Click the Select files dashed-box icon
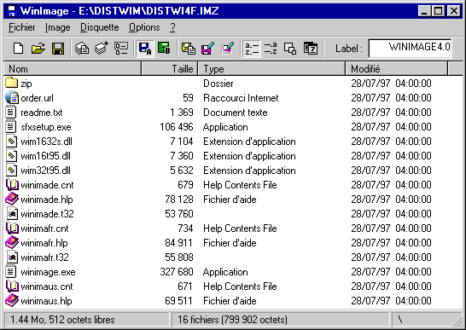Viewport: 466px width, 330px height. coord(121,48)
